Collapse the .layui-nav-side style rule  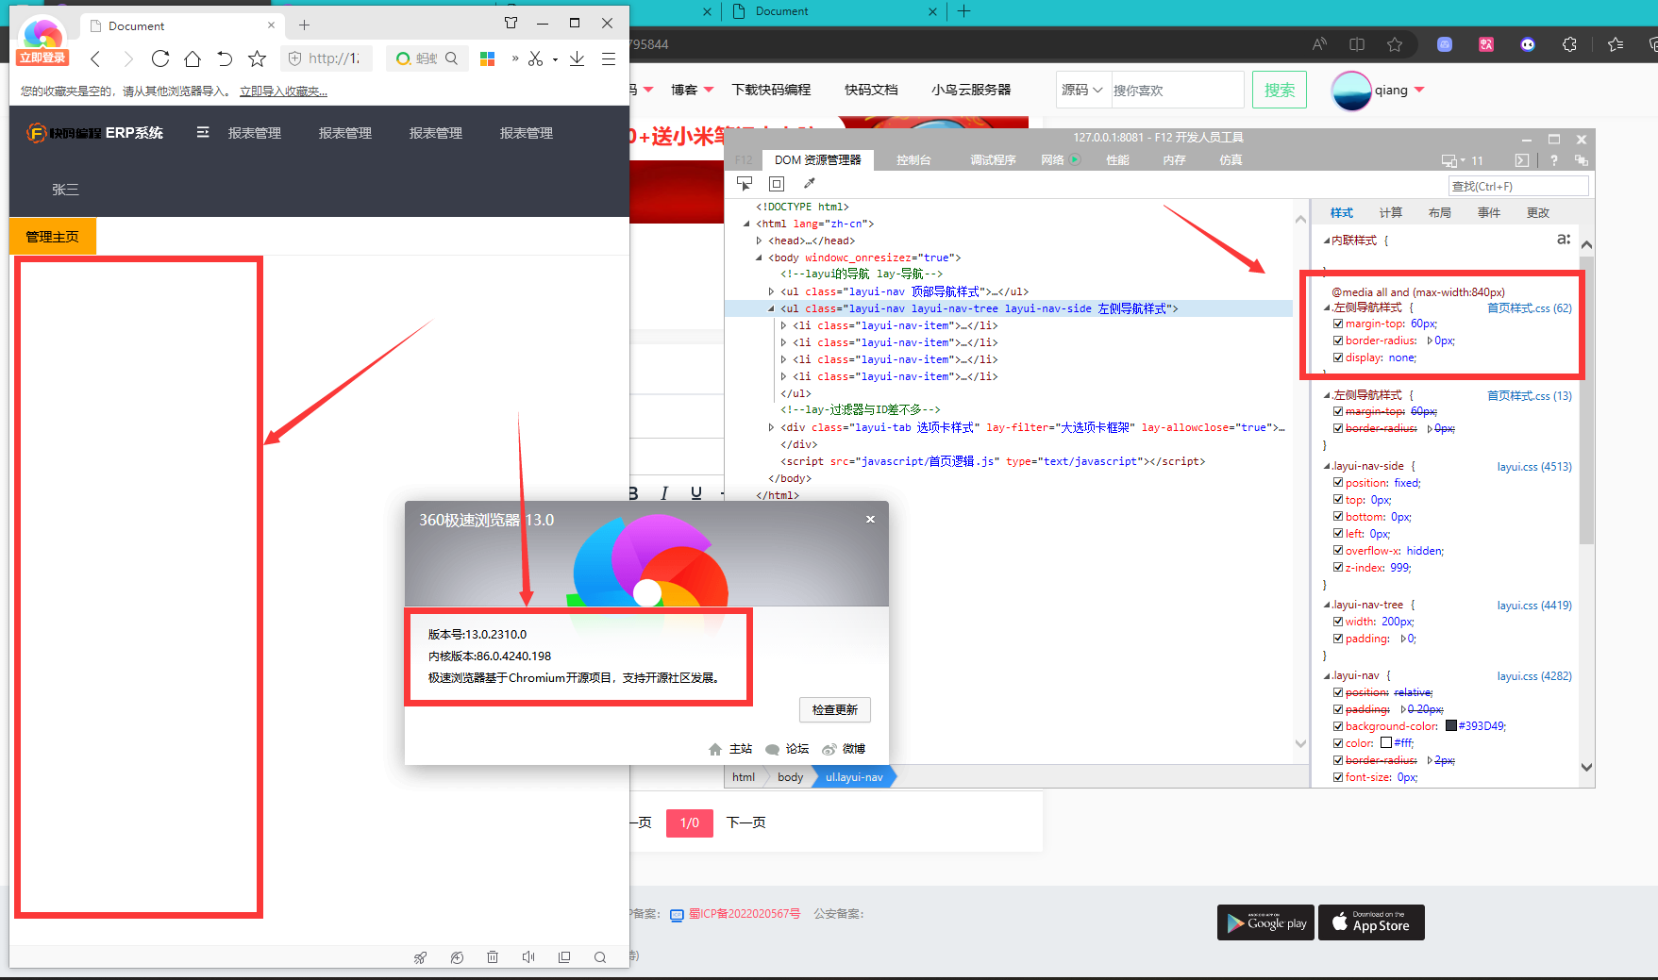tap(1328, 467)
